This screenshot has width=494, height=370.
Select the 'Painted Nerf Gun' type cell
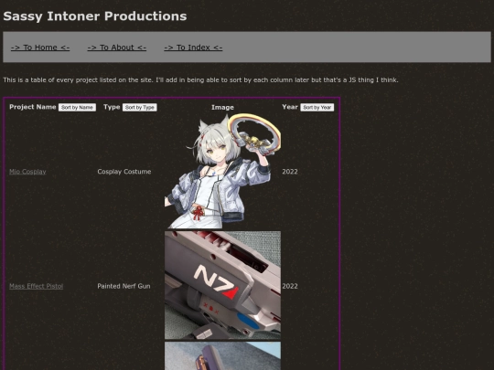(x=123, y=286)
